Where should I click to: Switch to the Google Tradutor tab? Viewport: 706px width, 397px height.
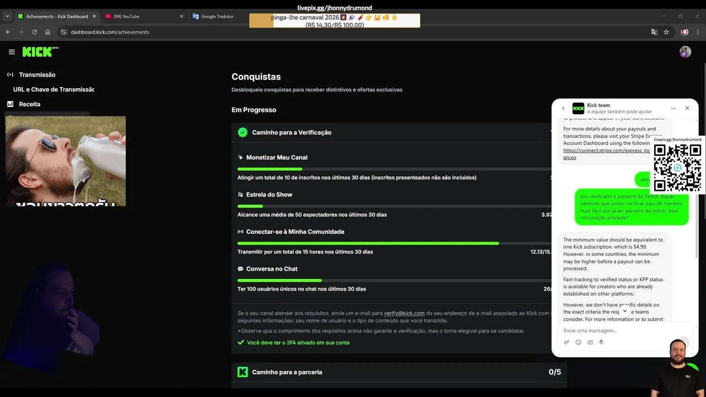tap(217, 17)
